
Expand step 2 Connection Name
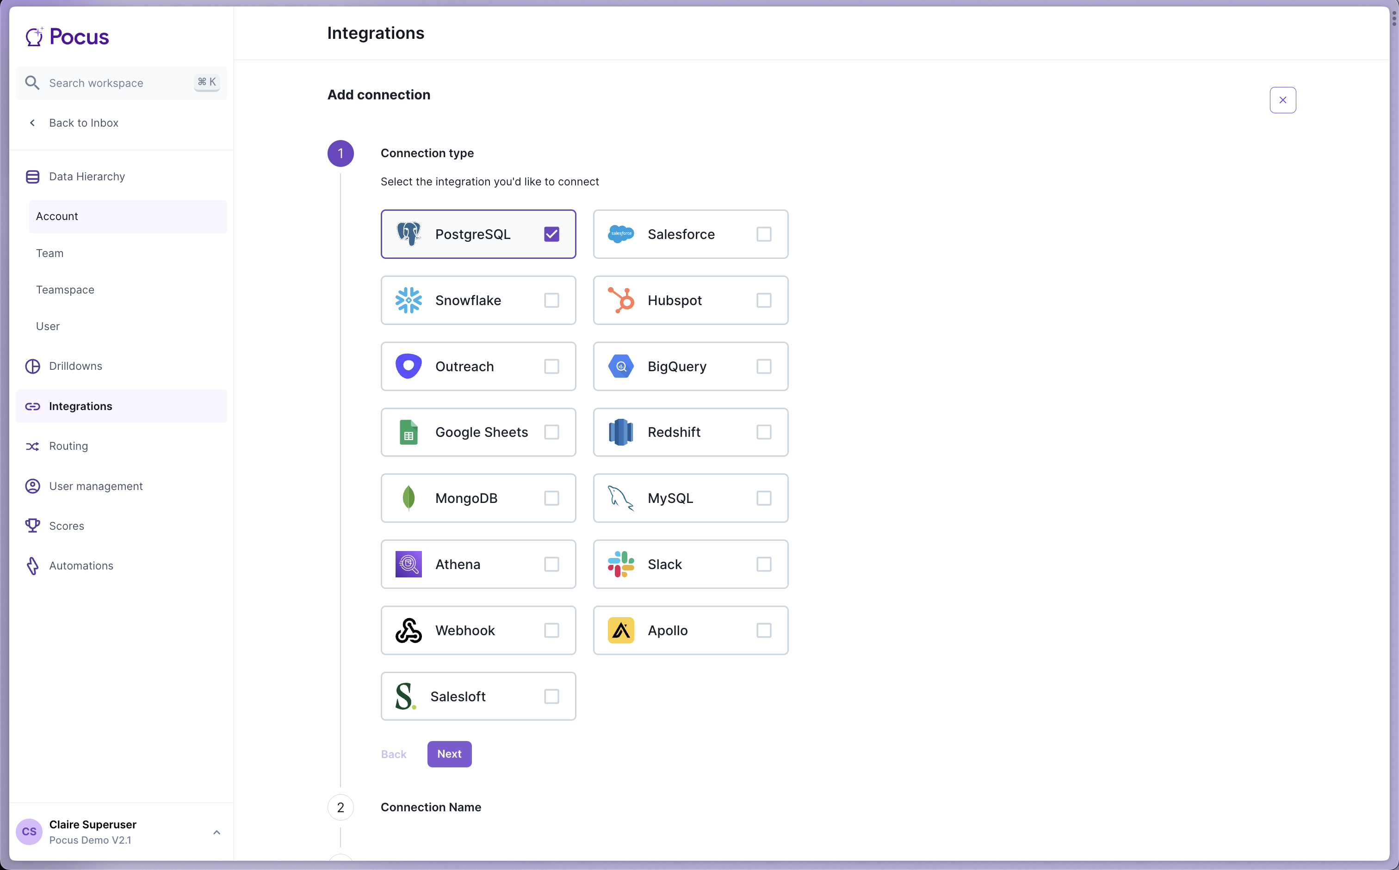[x=430, y=807]
